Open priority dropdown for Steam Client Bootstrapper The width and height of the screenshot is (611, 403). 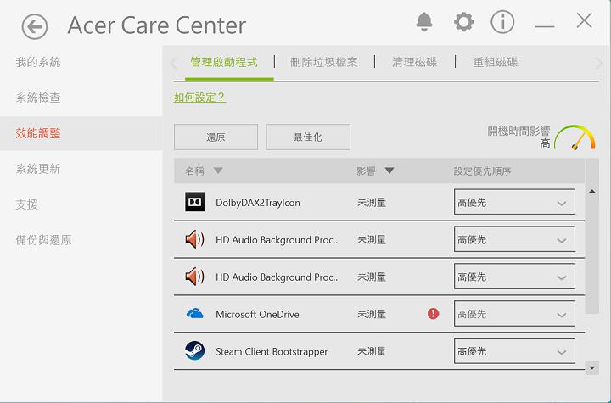(x=514, y=351)
